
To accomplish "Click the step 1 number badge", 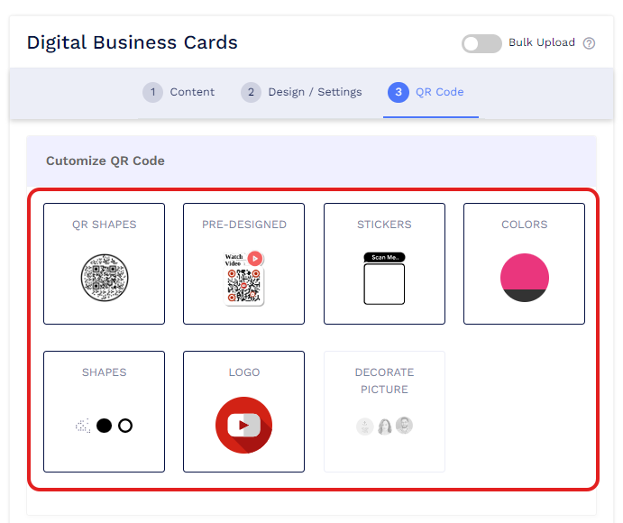I will (x=153, y=92).
